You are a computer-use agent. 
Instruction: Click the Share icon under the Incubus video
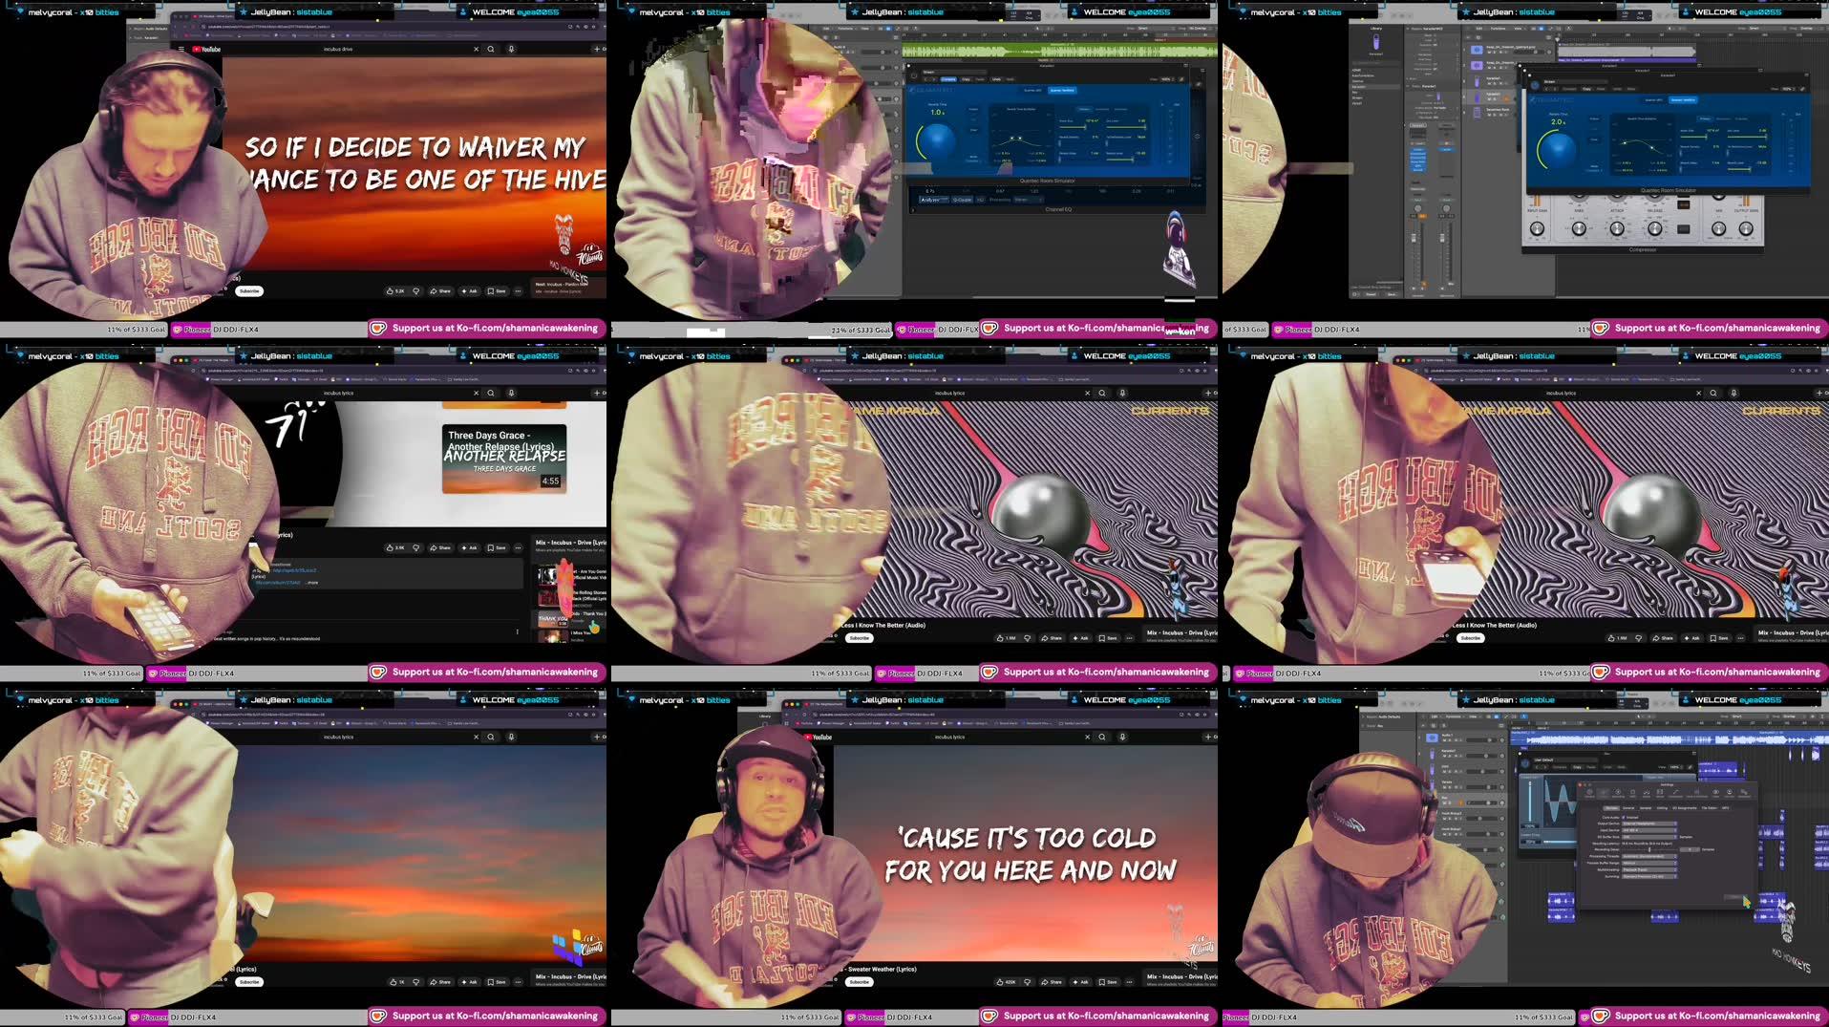434,291
